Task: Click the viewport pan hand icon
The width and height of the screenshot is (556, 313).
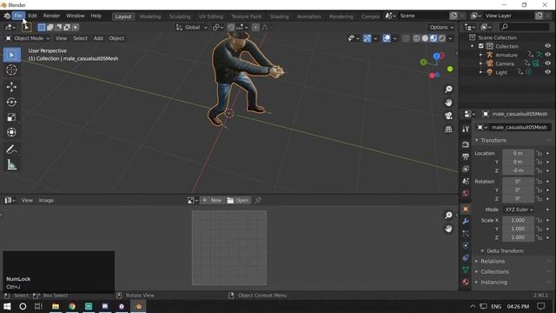Action: coord(448,103)
